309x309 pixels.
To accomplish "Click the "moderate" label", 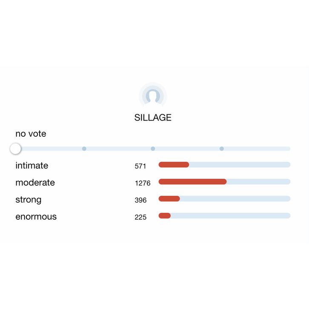I will (x=35, y=183).
